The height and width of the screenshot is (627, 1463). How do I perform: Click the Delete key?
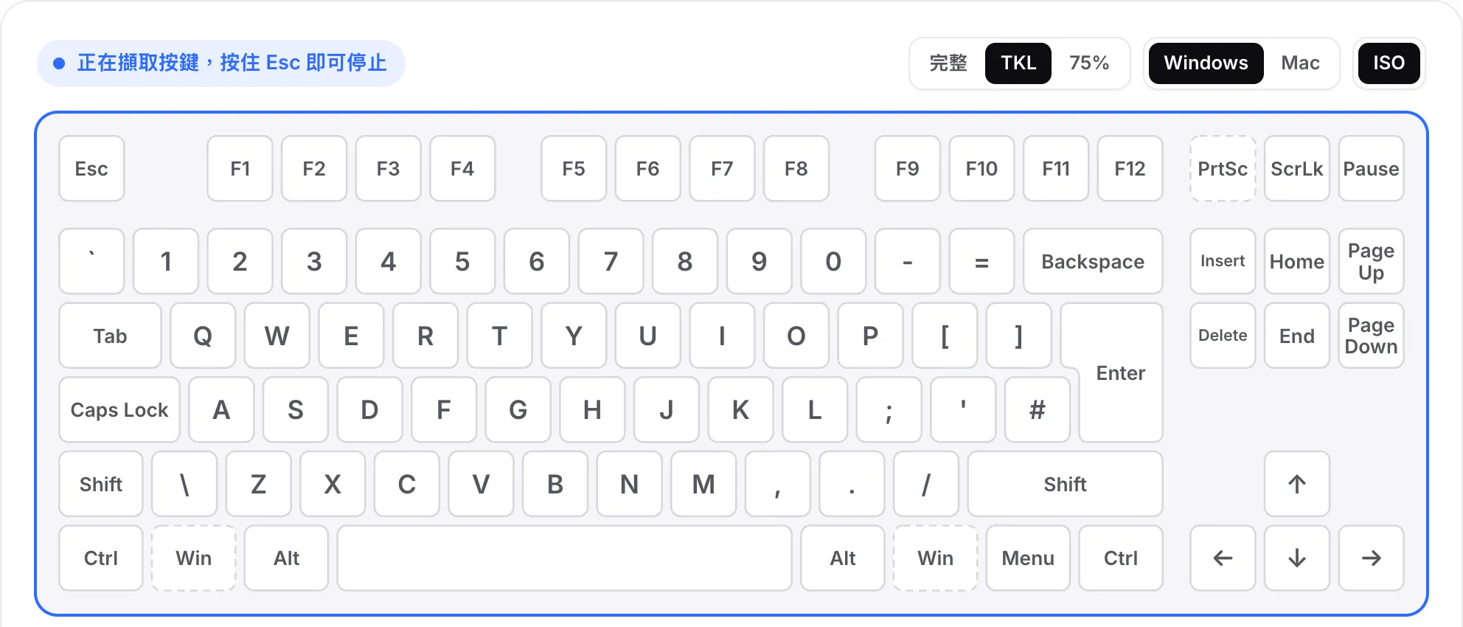[x=1223, y=336]
